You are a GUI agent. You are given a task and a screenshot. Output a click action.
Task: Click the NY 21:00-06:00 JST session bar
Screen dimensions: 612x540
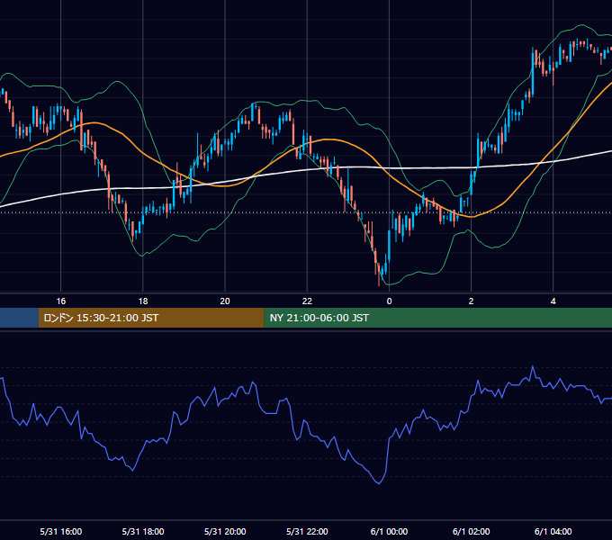coord(438,318)
